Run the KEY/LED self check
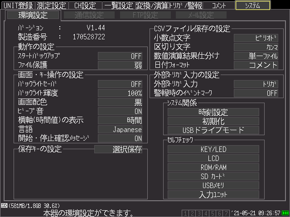The width and height of the screenshot is (290, 217). point(213,149)
